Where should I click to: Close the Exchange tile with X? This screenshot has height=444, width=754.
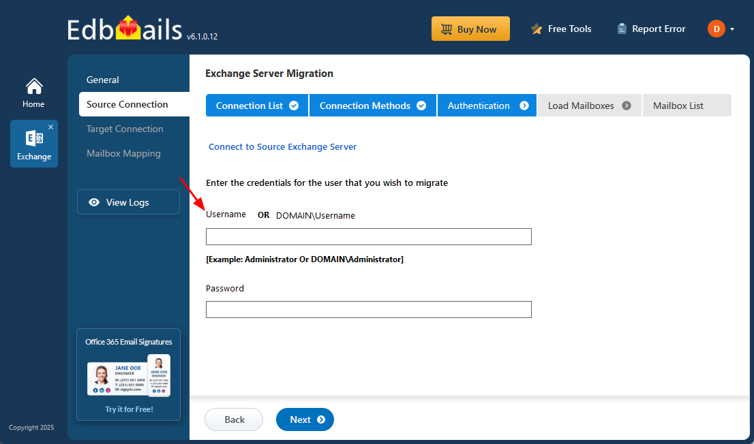(x=51, y=127)
